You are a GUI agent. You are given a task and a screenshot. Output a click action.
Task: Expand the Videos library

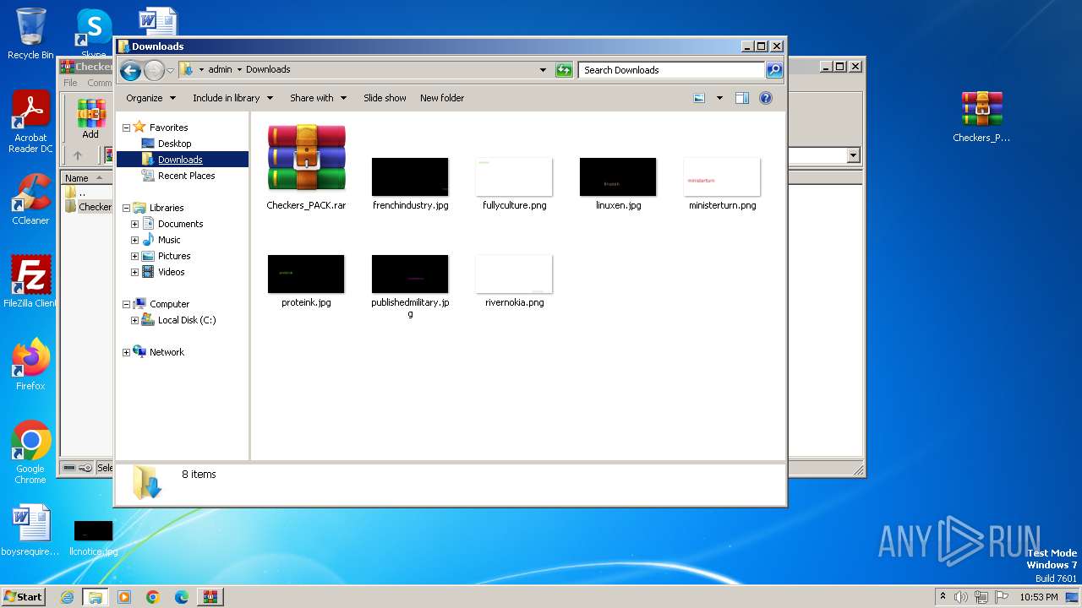click(x=134, y=272)
